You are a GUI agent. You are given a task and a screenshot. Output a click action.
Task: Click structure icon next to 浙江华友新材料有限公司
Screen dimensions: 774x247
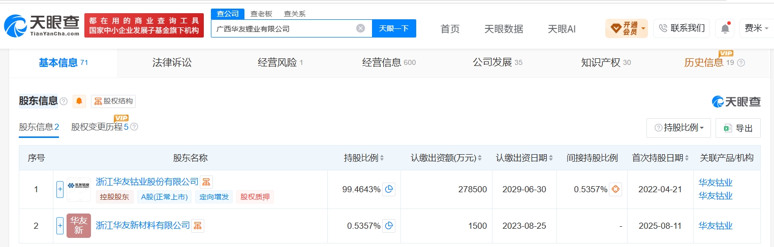pos(198,226)
